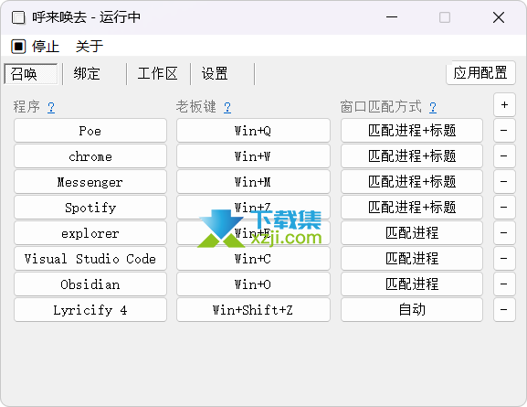Click the 应用配置 apply button

click(480, 73)
